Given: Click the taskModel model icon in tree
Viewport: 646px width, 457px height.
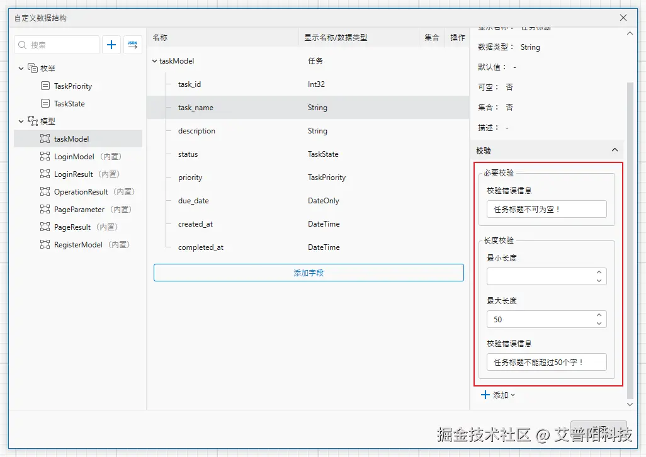Looking at the screenshot, I should [45, 138].
